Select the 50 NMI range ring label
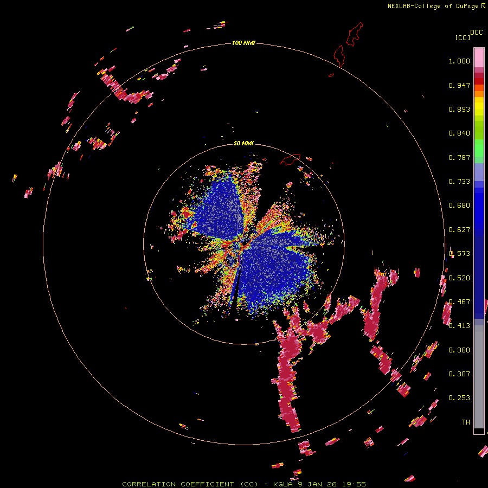488x488 pixels. click(x=243, y=143)
